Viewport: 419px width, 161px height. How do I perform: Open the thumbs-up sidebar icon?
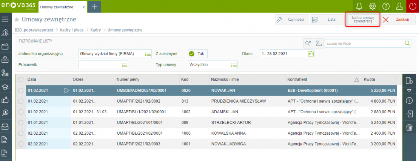pyautogui.click(x=5, y=100)
